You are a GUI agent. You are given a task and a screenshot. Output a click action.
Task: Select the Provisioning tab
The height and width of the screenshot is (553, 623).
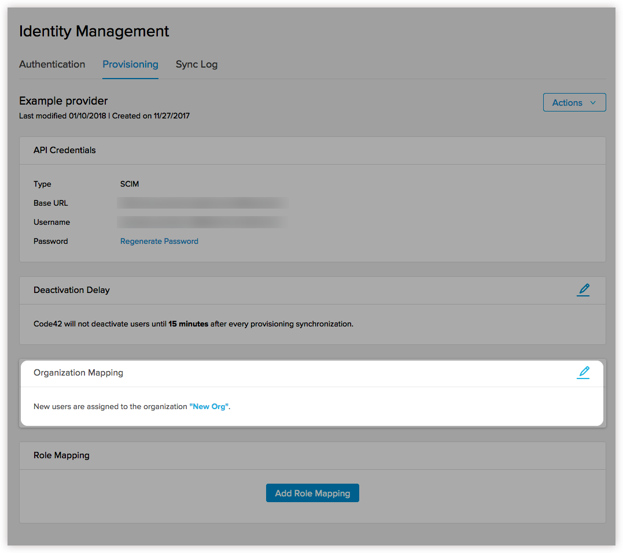pos(130,64)
